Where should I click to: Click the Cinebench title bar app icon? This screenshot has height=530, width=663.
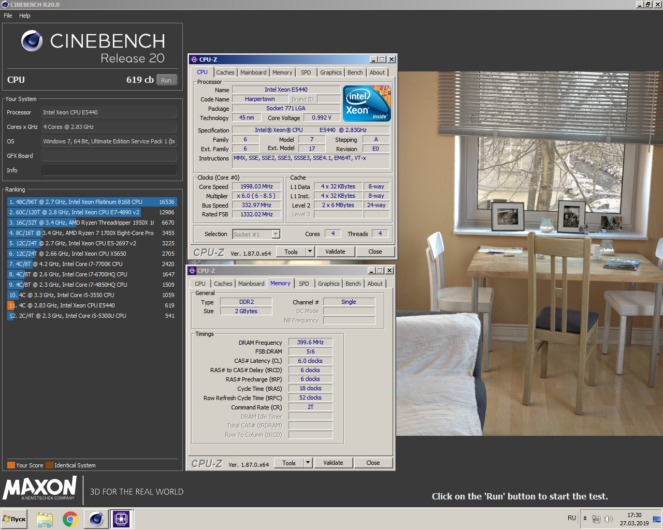[x=5, y=5]
